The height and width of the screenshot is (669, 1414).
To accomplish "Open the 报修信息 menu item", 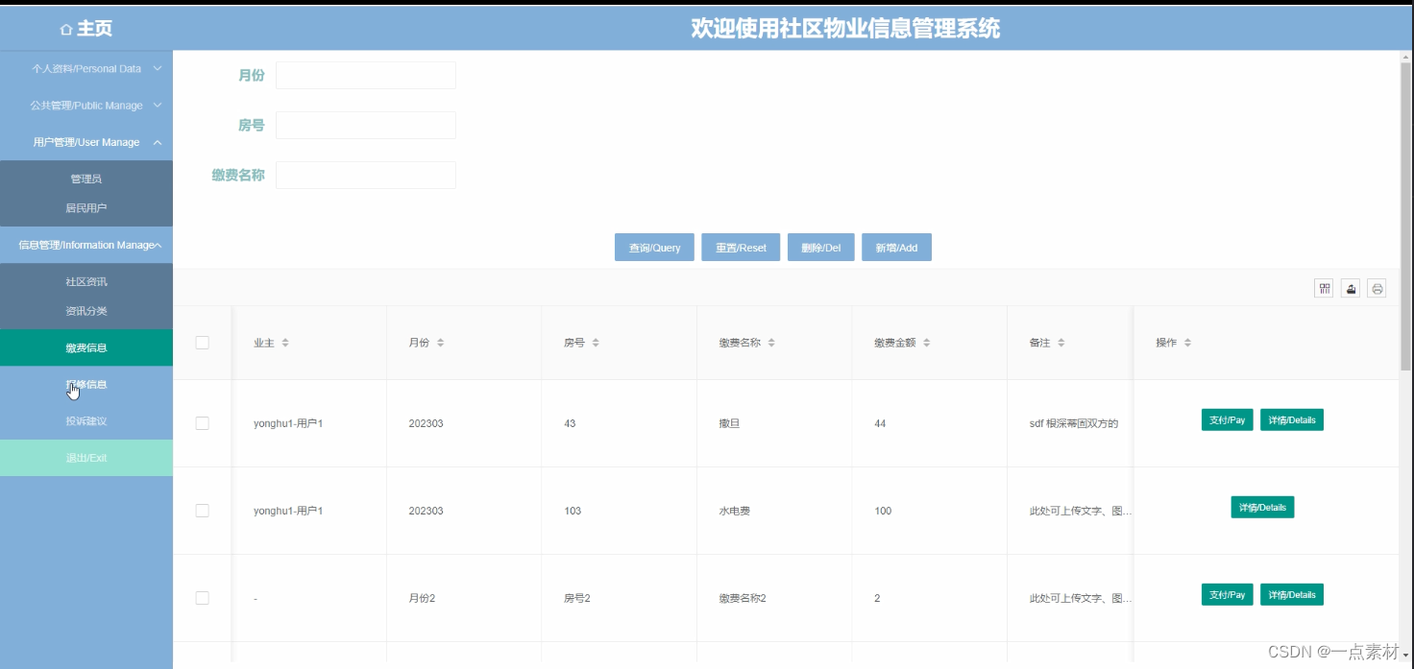I will pos(86,384).
